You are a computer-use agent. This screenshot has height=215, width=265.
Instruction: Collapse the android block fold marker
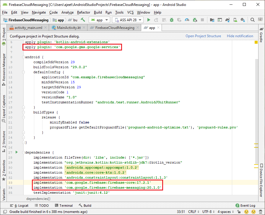pyautogui.click(x=24, y=57)
